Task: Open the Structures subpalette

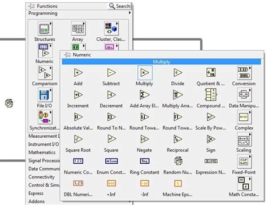Action: [x=45, y=28]
